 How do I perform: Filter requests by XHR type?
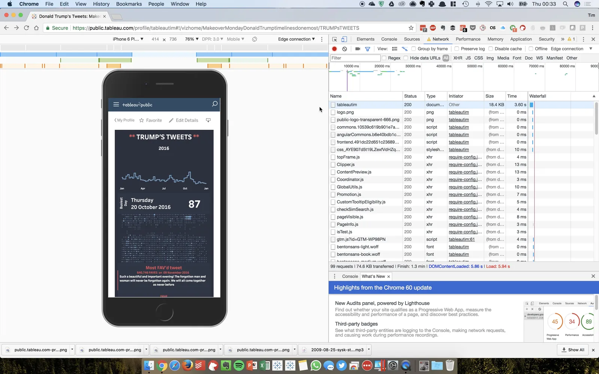[x=457, y=58]
